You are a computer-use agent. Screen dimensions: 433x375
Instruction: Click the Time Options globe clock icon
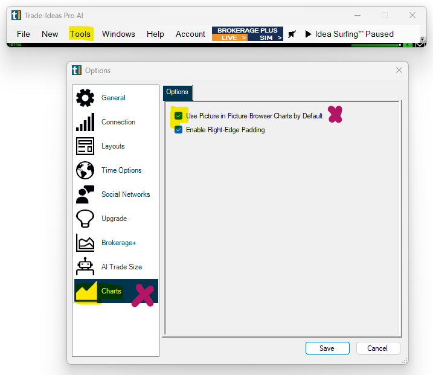(85, 170)
